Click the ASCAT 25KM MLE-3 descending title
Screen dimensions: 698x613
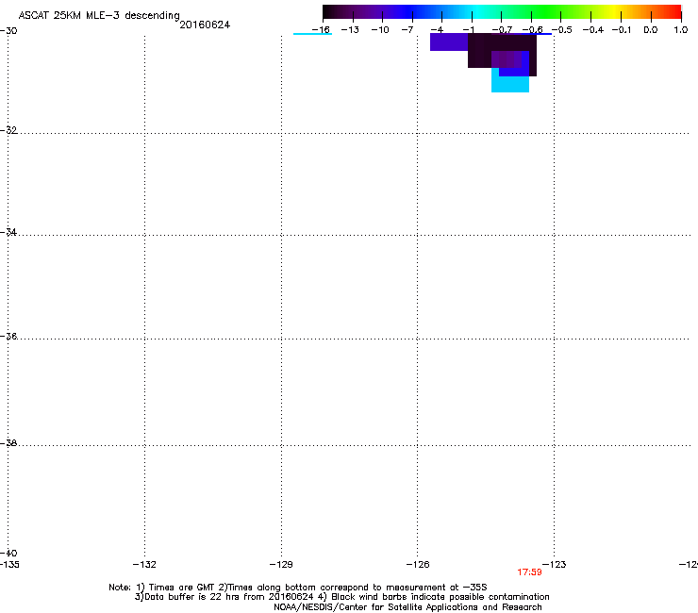pos(99,16)
